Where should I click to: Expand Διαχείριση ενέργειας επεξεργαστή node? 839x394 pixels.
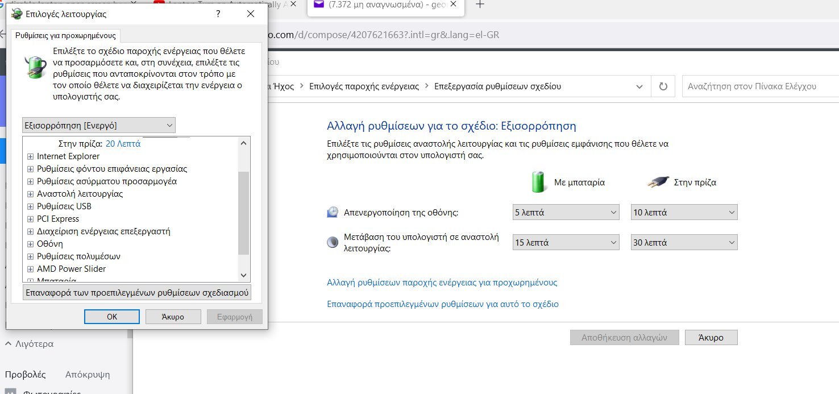tap(31, 231)
